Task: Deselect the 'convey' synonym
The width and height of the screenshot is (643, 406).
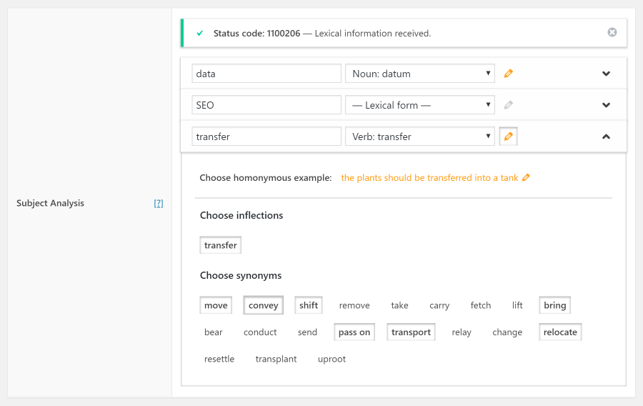Action: [x=263, y=305]
